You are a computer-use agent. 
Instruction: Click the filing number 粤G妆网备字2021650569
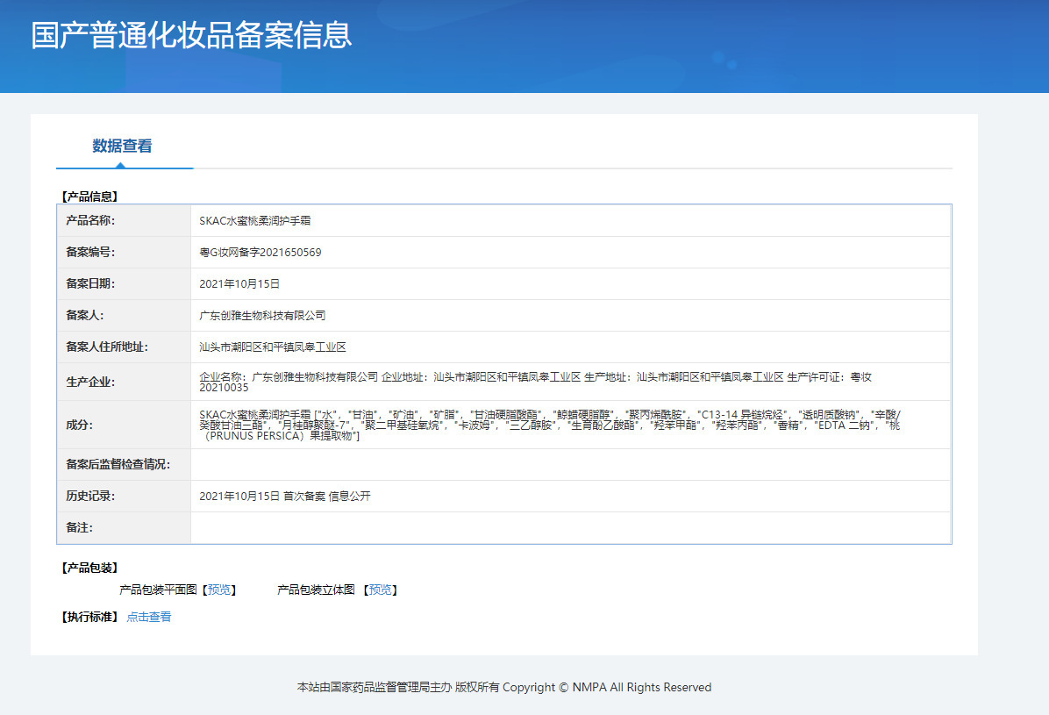tap(260, 252)
